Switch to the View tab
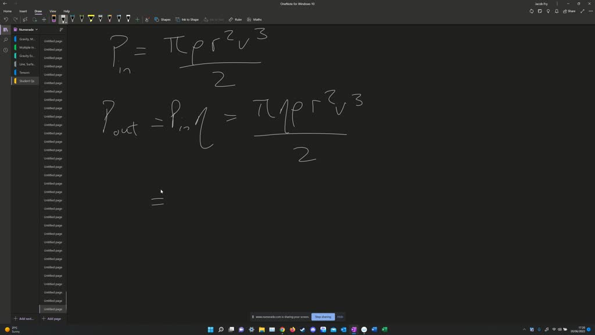The width and height of the screenshot is (595, 335). [53, 12]
